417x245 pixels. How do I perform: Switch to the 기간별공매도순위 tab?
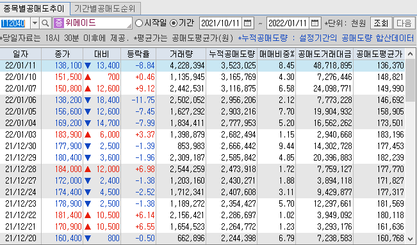point(105,9)
